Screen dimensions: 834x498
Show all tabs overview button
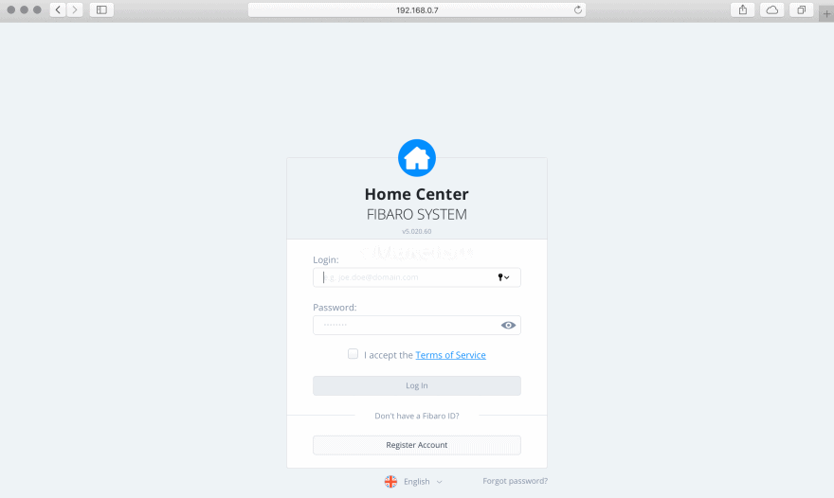801,9
